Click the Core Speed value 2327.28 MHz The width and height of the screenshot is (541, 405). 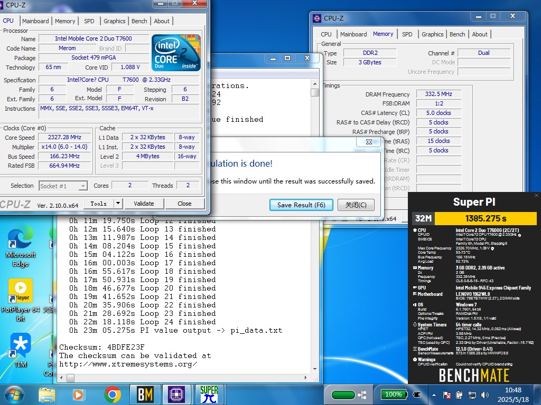tap(64, 137)
